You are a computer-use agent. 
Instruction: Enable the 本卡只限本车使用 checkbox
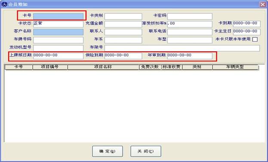(x=255, y=39)
